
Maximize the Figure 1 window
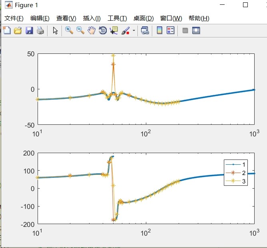[x=245, y=5]
